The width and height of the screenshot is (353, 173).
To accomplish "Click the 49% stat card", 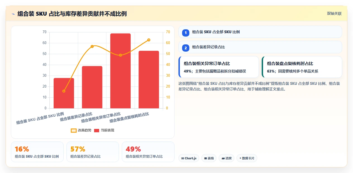I will tap(148, 152).
